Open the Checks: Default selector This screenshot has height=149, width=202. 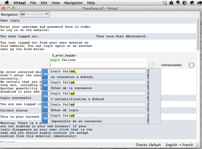tap(148, 145)
